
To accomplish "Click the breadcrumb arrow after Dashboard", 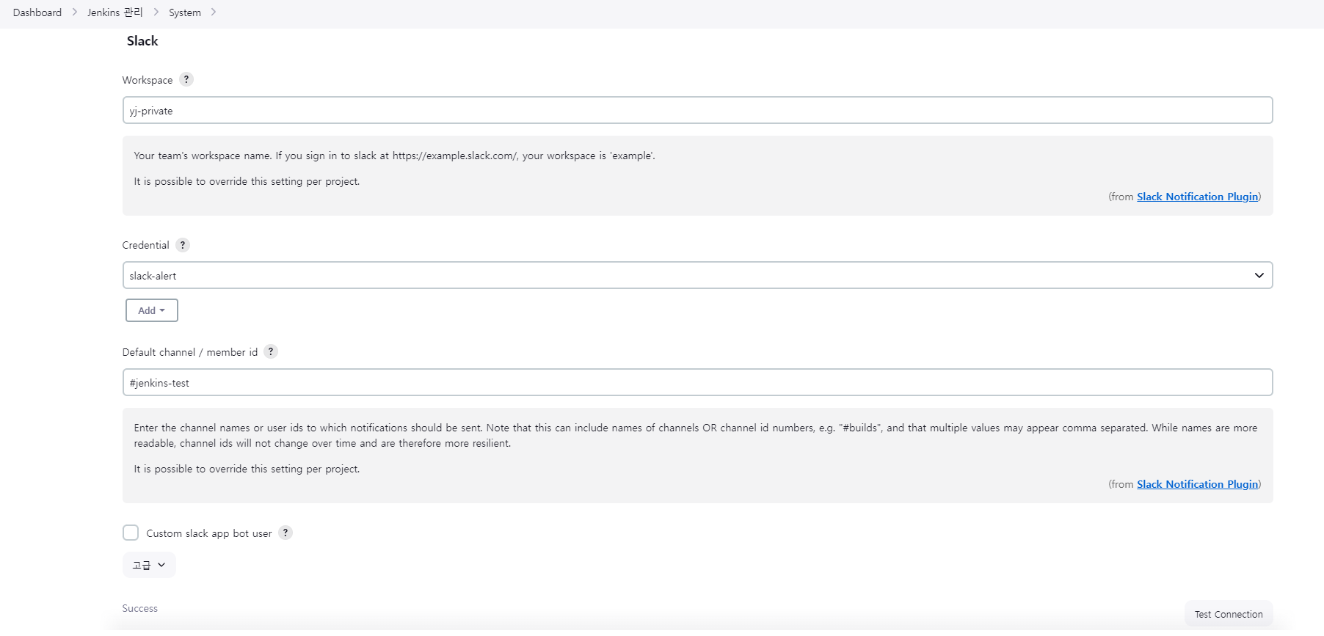I will click(75, 12).
